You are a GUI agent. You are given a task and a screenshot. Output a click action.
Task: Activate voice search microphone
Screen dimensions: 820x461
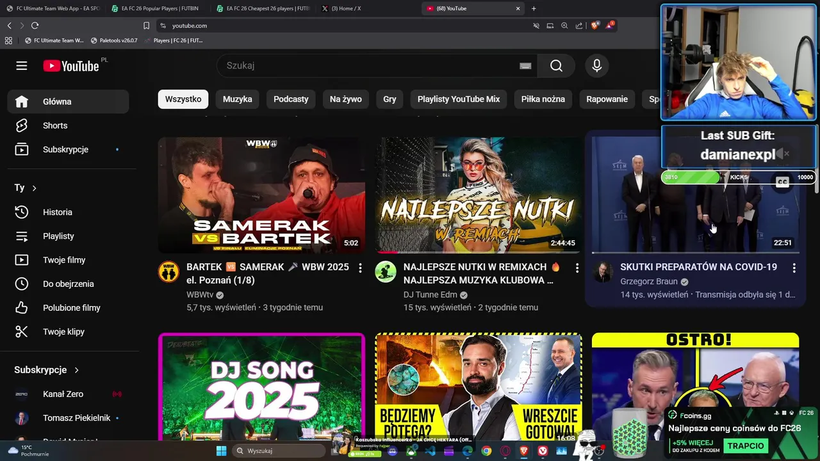pyautogui.click(x=597, y=66)
